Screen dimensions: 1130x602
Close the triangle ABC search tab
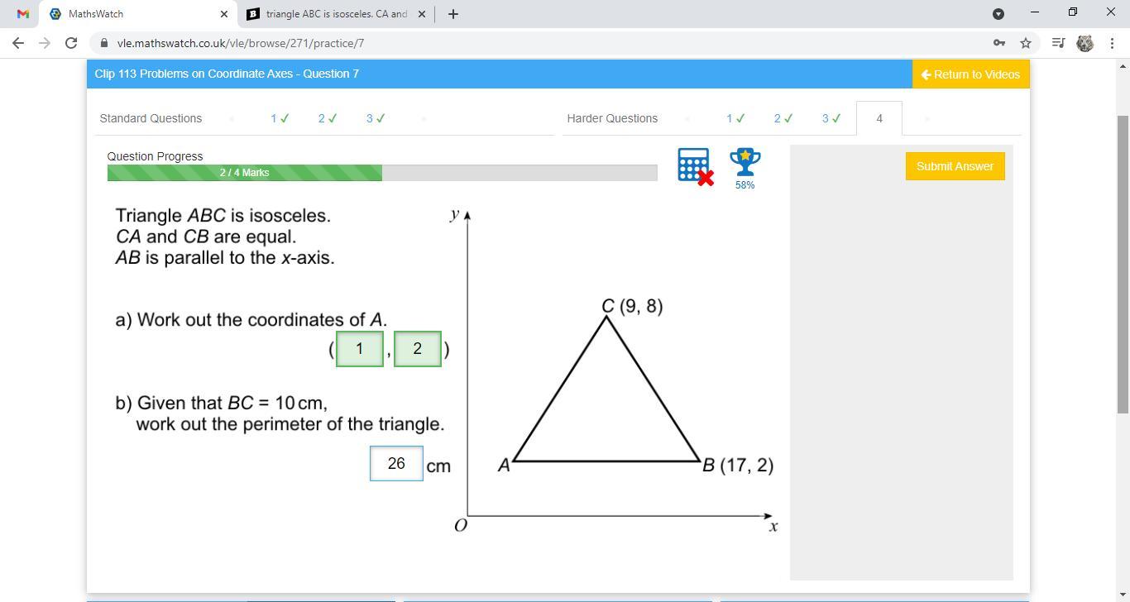422,14
